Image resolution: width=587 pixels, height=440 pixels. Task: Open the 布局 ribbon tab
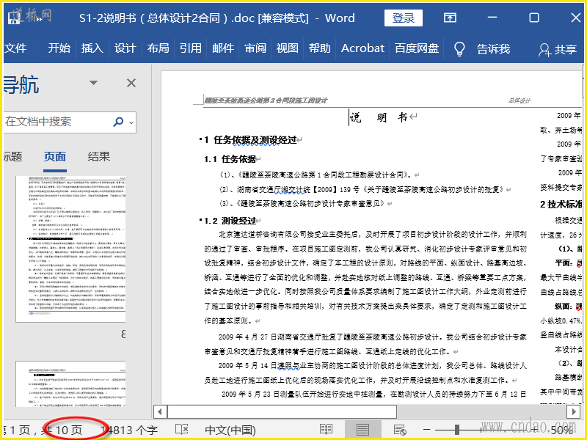158,48
